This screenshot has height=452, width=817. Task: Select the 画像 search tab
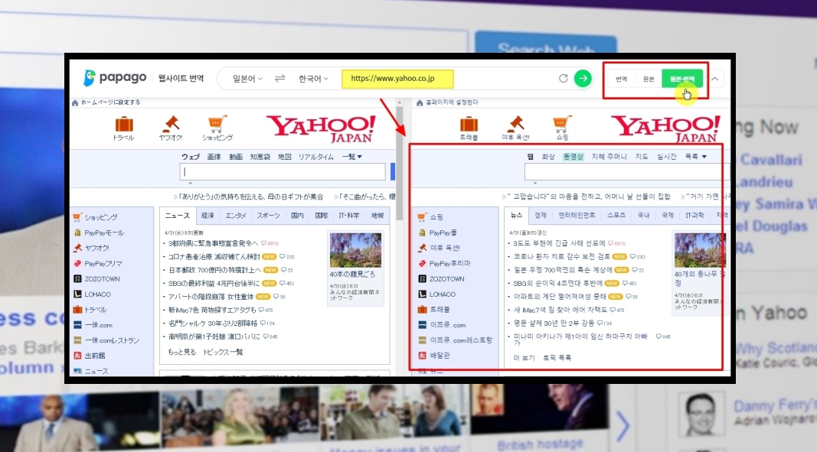tap(214, 157)
